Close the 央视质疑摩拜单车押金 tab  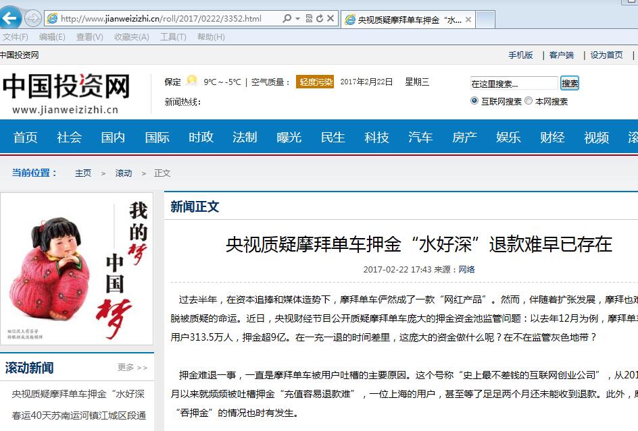[x=468, y=20]
